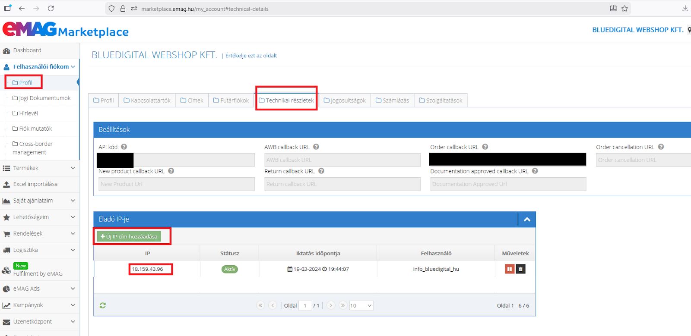This screenshot has height=336, width=691.
Task: Click the green refresh icon in table footer
Action: [103, 305]
